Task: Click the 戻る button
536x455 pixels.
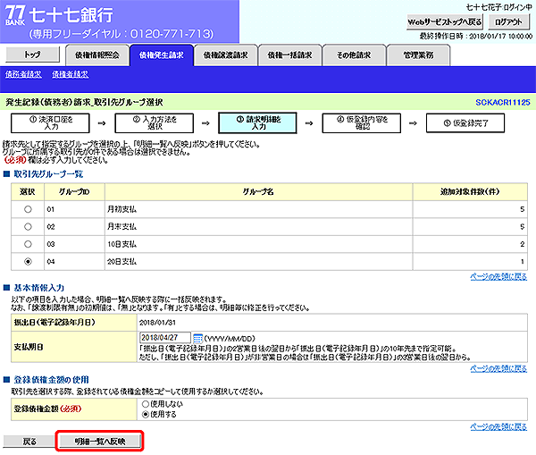Action: point(29,442)
